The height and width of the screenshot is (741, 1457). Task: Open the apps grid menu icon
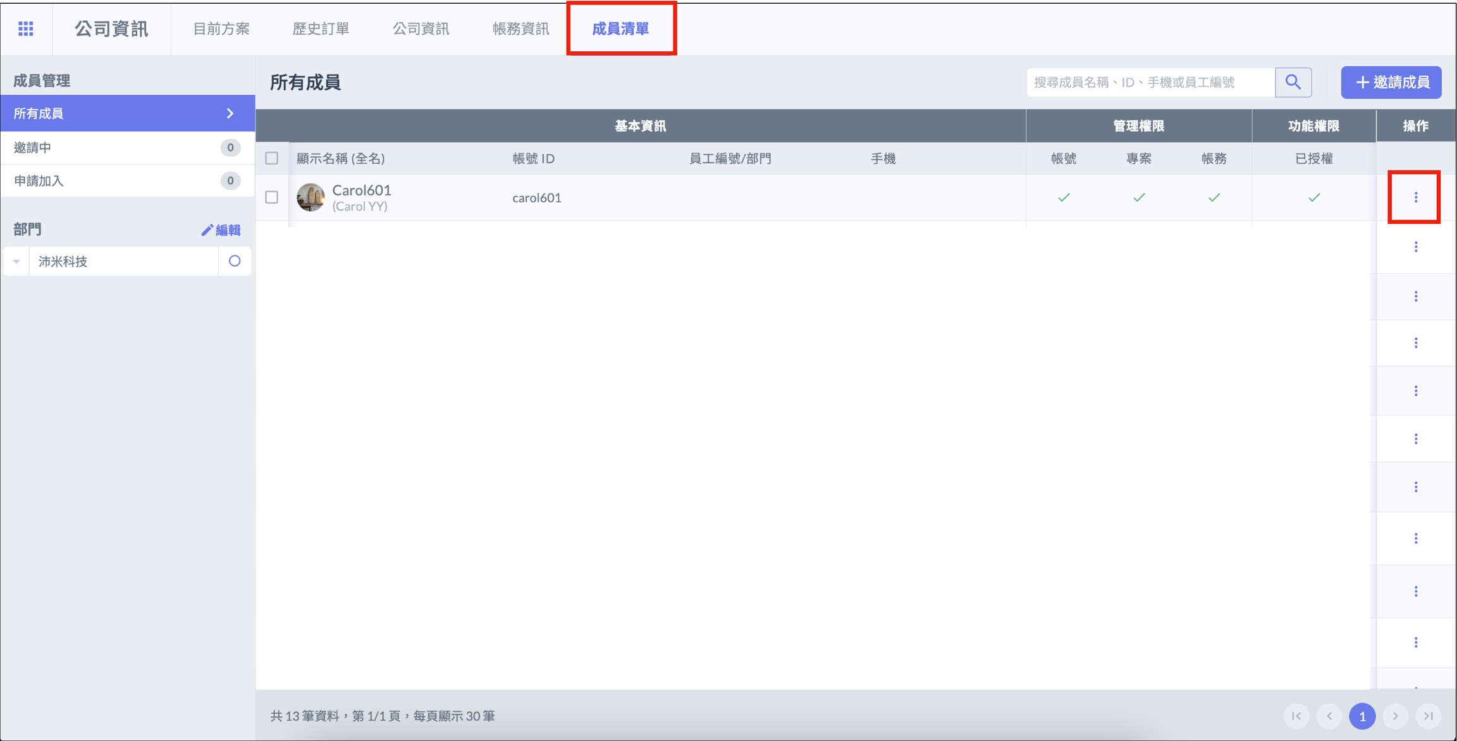pyautogui.click(x=26, y=28)
